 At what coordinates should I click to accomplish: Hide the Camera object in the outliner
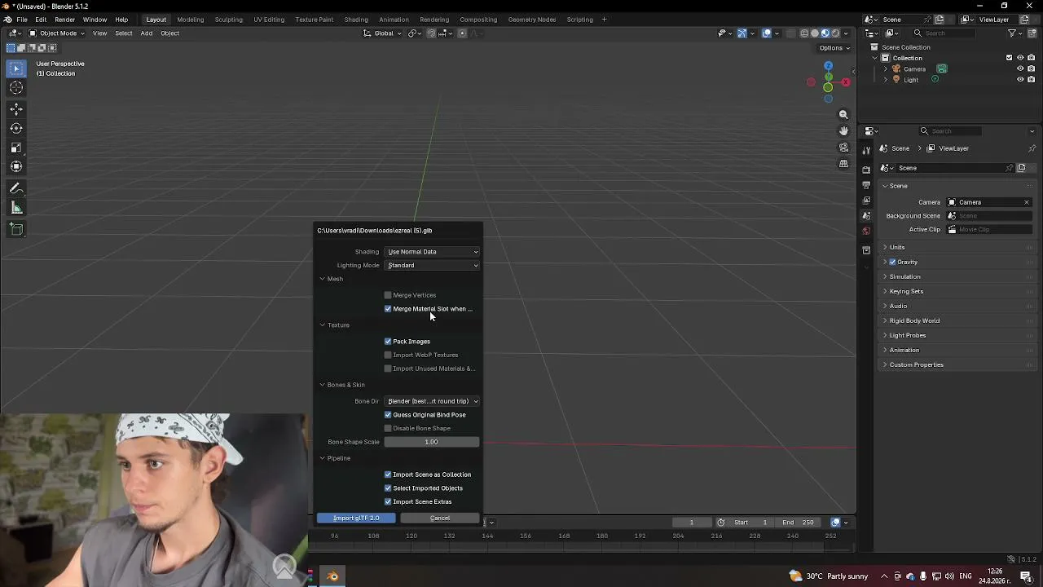click(x=1020, y=69)
